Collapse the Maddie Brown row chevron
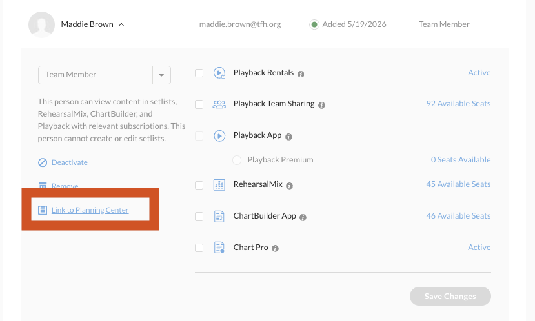Screen dimensions: 535x321 (121, 24)
